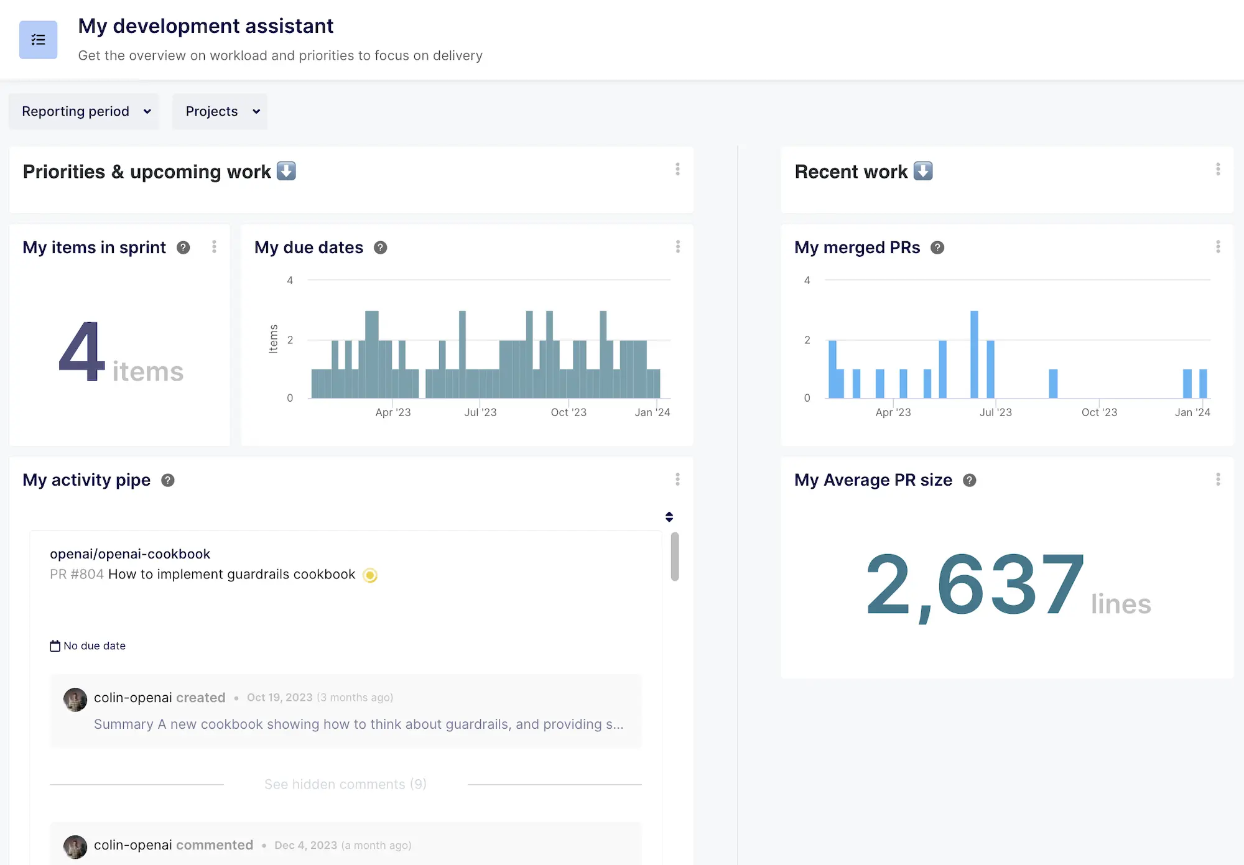Viewport: 1244px width, 865px height.
Task: Open the My items in sprint options menu
Action: 214,247
